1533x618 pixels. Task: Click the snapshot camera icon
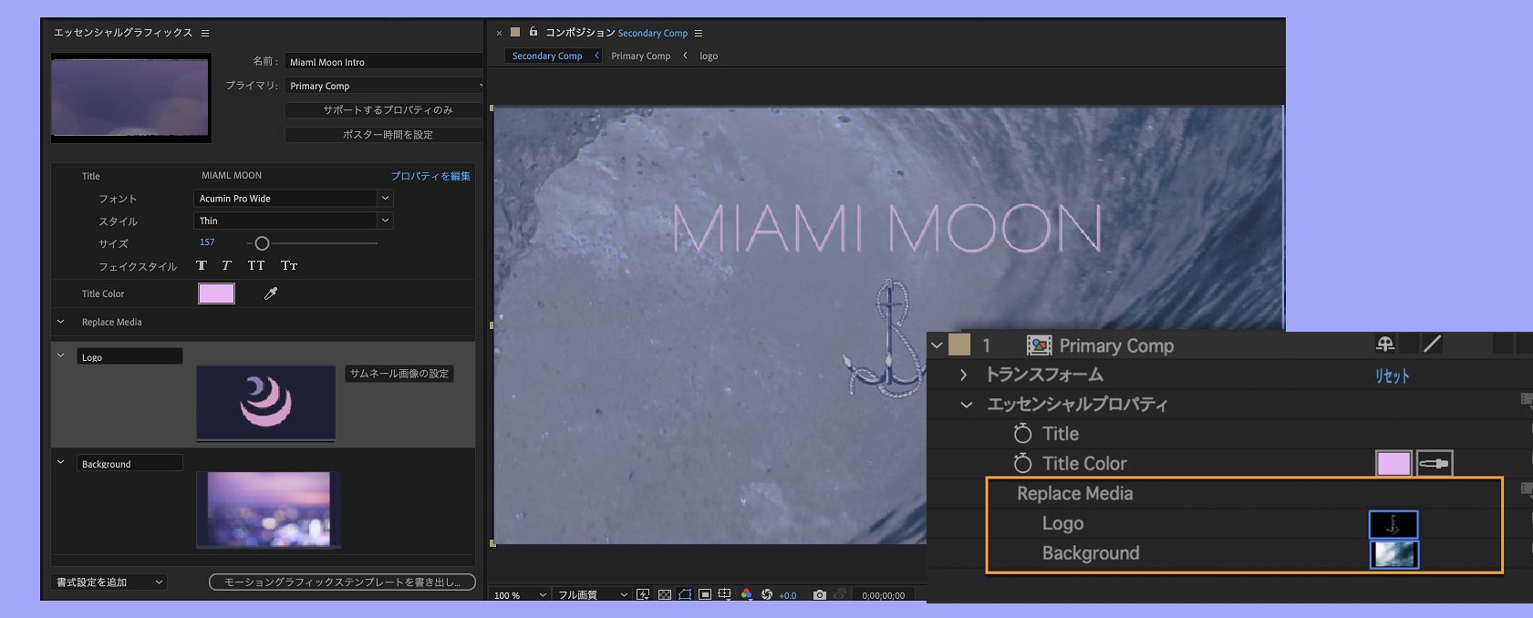[x=819, y=595]
